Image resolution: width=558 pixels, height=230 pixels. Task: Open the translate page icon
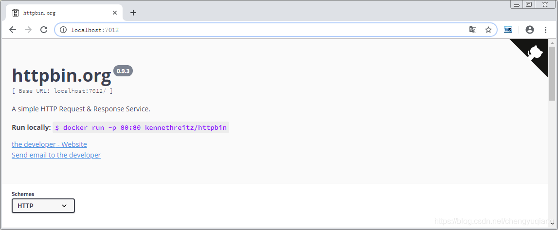472,30
